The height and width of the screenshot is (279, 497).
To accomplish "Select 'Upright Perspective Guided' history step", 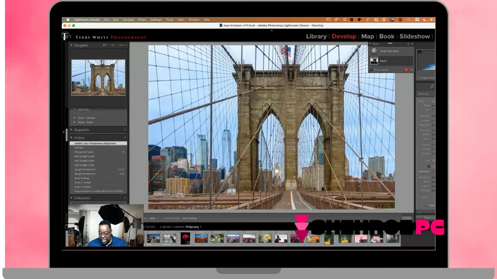I will click(x=98, y=169).
